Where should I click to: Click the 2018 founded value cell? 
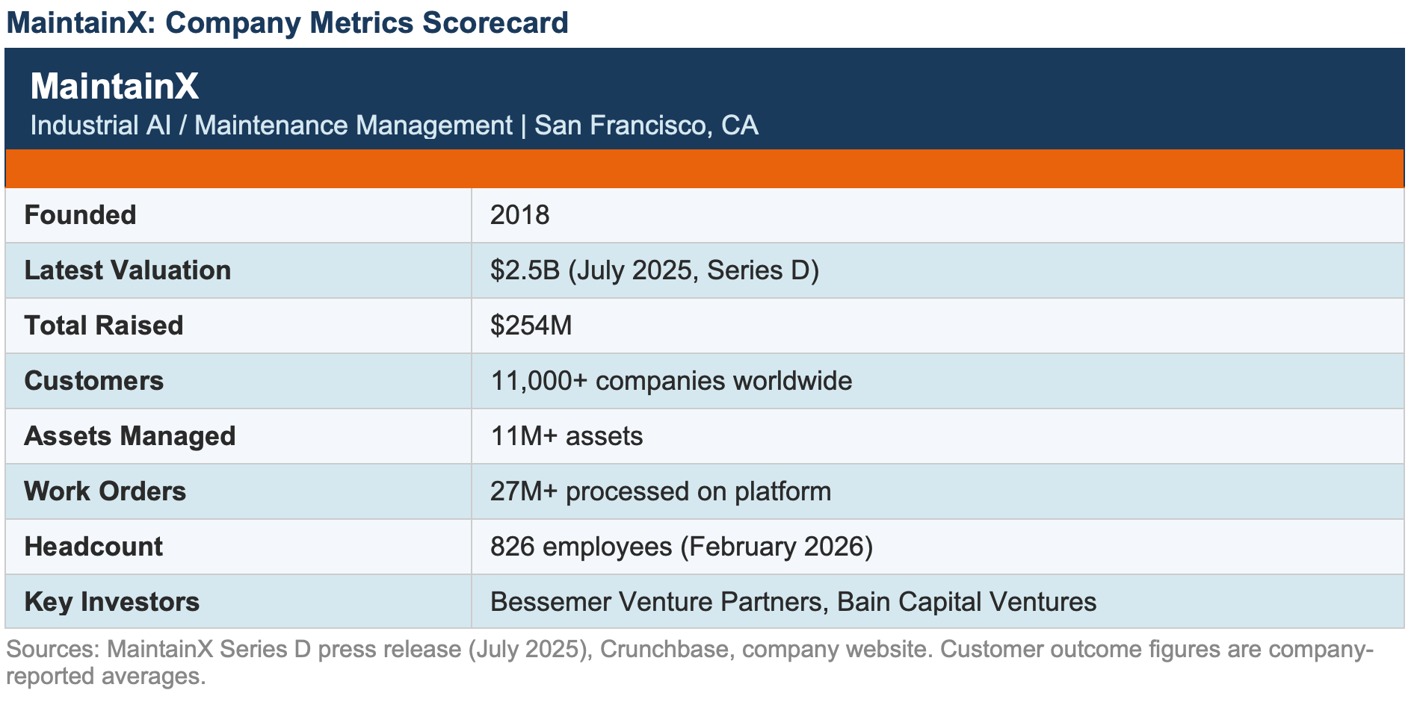coord(938,215)
